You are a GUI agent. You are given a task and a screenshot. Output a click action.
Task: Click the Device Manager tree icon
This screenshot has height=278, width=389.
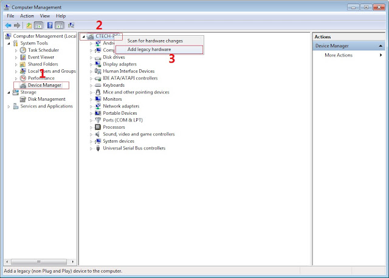point(23,86)
